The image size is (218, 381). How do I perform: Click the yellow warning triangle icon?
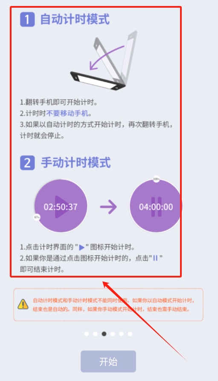pyautogui.click(x=23, y=304)
